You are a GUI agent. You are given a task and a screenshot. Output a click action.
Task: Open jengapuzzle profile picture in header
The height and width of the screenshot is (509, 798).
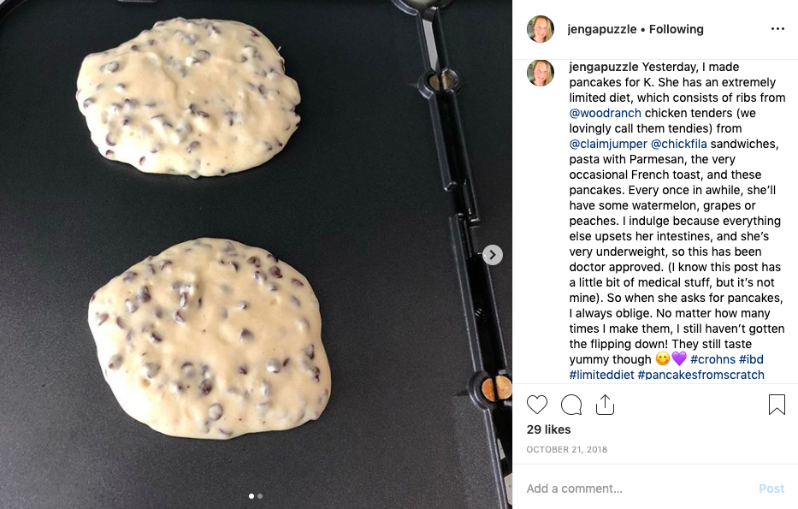[x=541, y=29]
